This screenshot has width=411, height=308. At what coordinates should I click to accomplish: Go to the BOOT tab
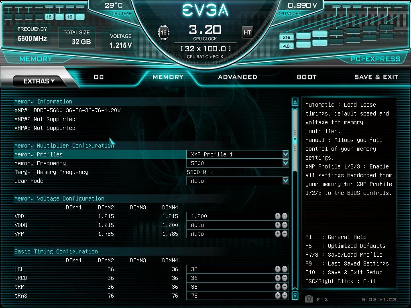pyautogui.click(x=307, y=77)
